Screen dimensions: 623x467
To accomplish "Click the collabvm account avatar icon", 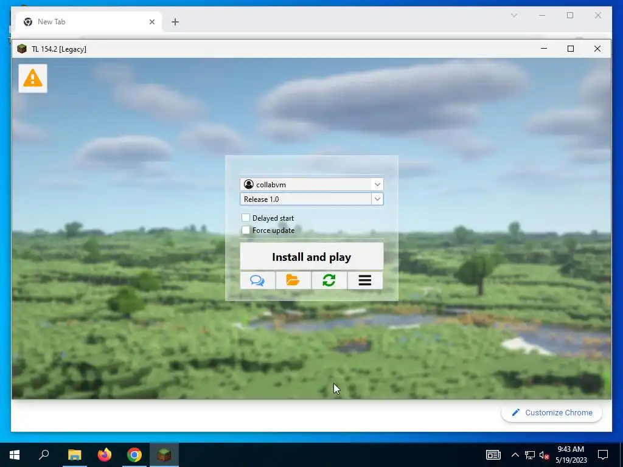I will (x=249, y=184).
